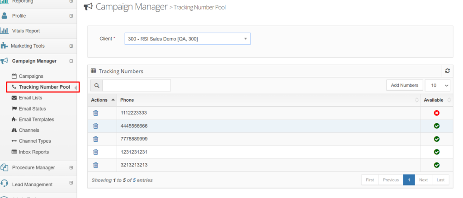Go to Last page
Screen dimensions: 463x198
[440, 180]
